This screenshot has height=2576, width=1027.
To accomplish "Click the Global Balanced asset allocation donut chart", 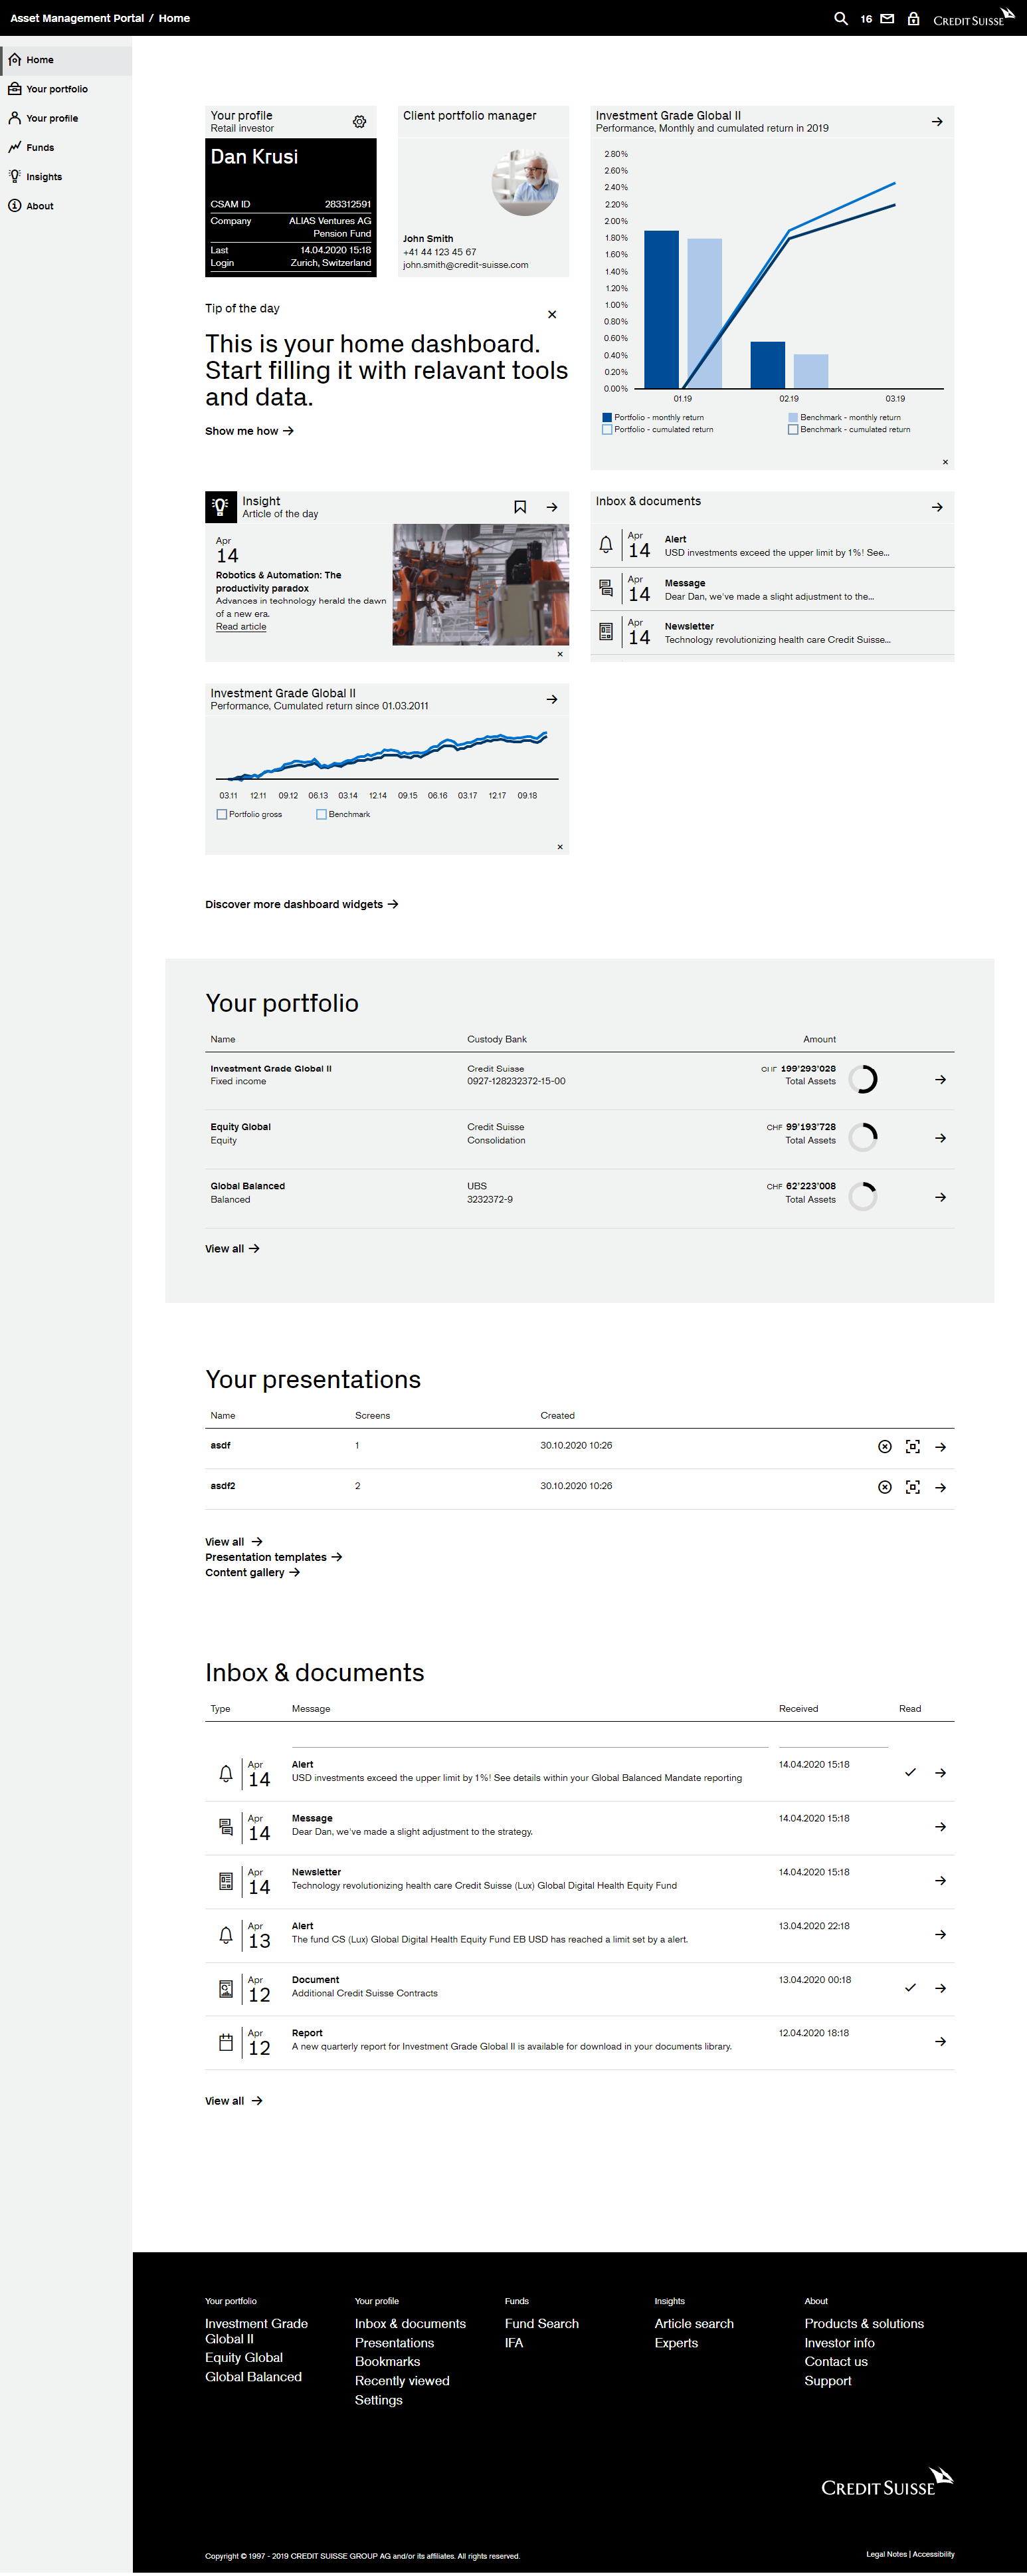I will click(x=865, y=1197).
